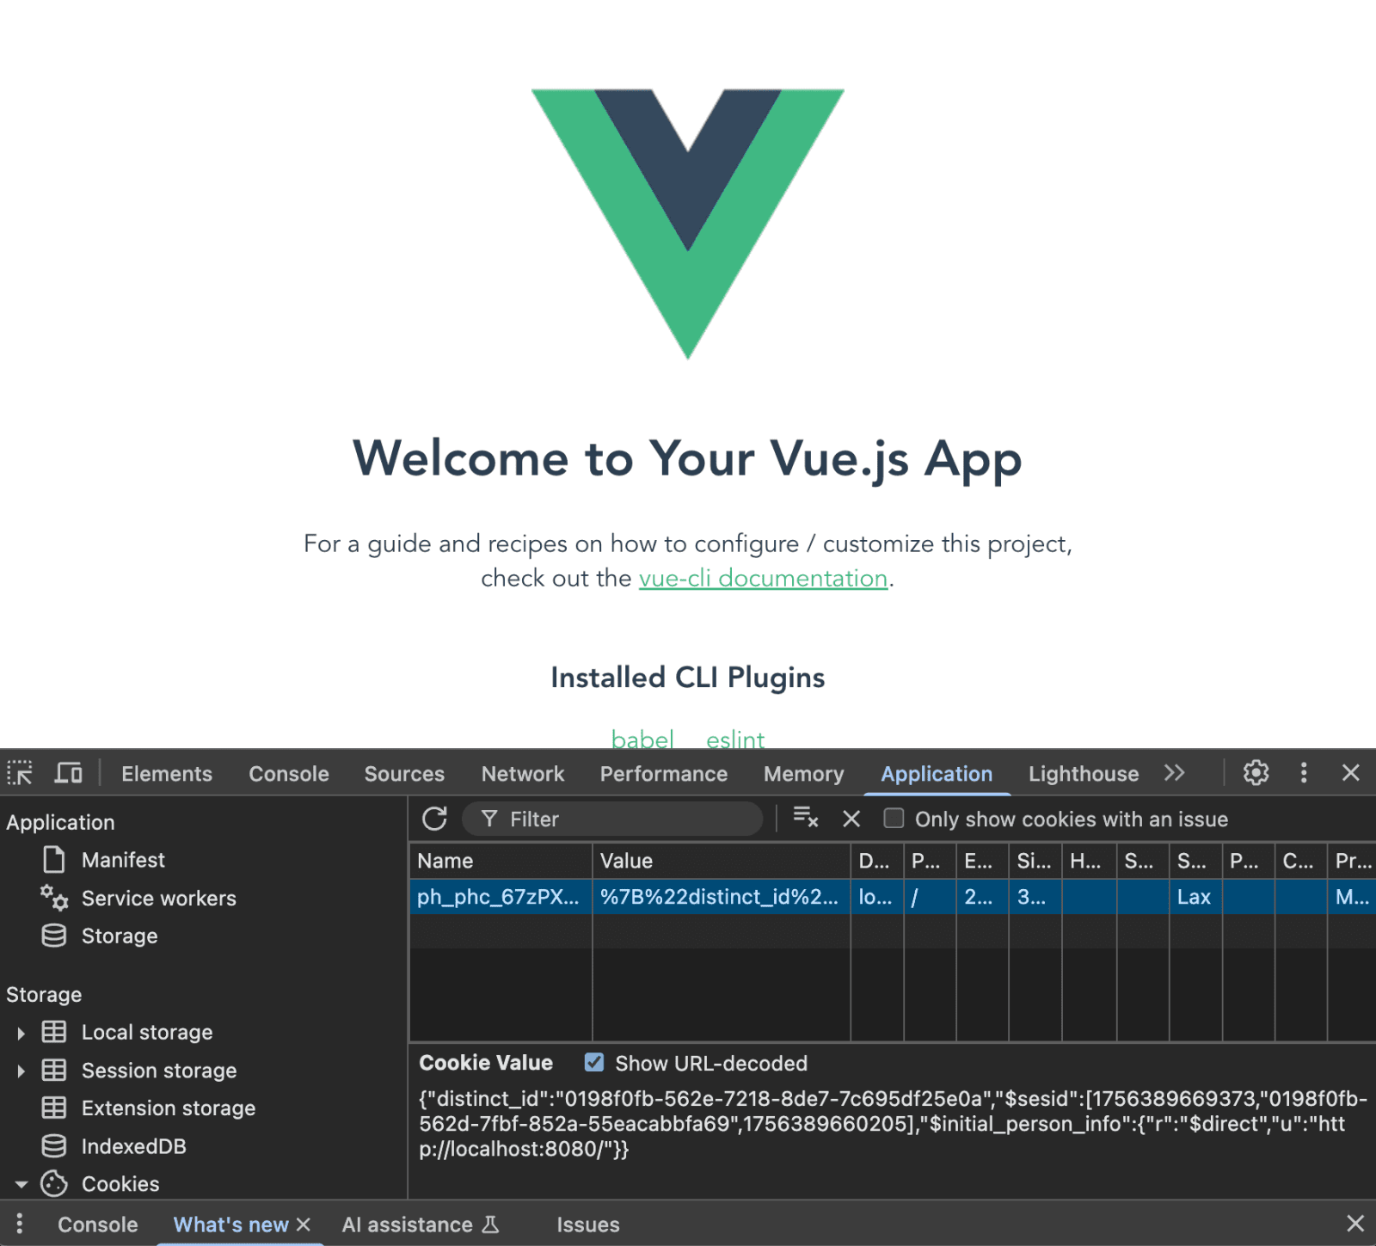Open the Issues drawer tab
Viewport: 1376px width, 1246px height.
[x=588, y=1225]
